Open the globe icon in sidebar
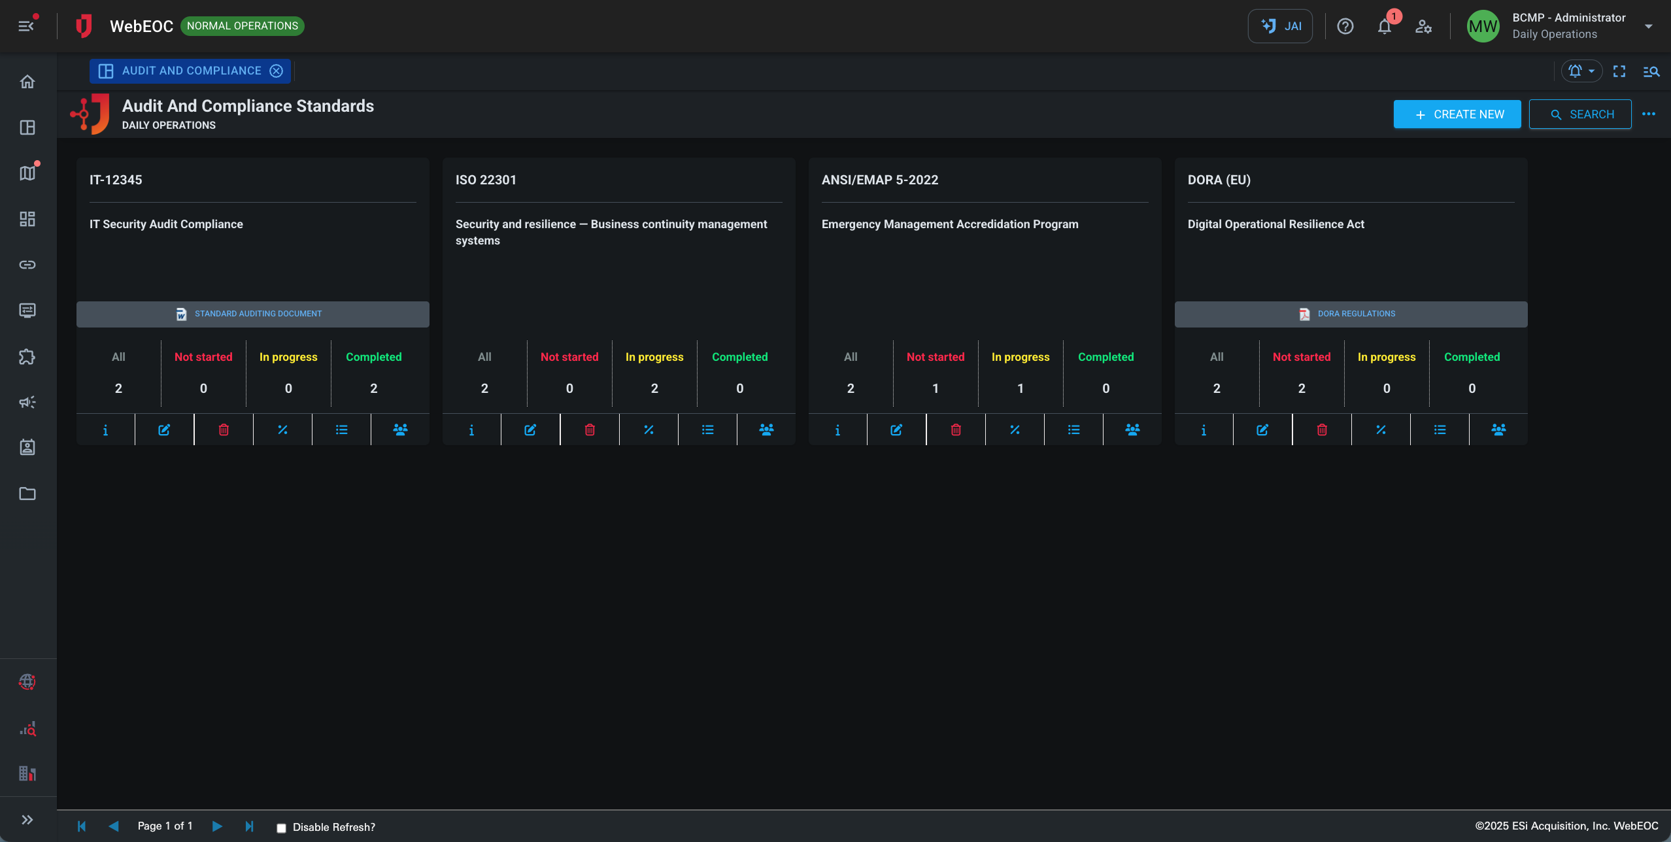Viewport: 1671px width, 842px height. click(27, 682)
